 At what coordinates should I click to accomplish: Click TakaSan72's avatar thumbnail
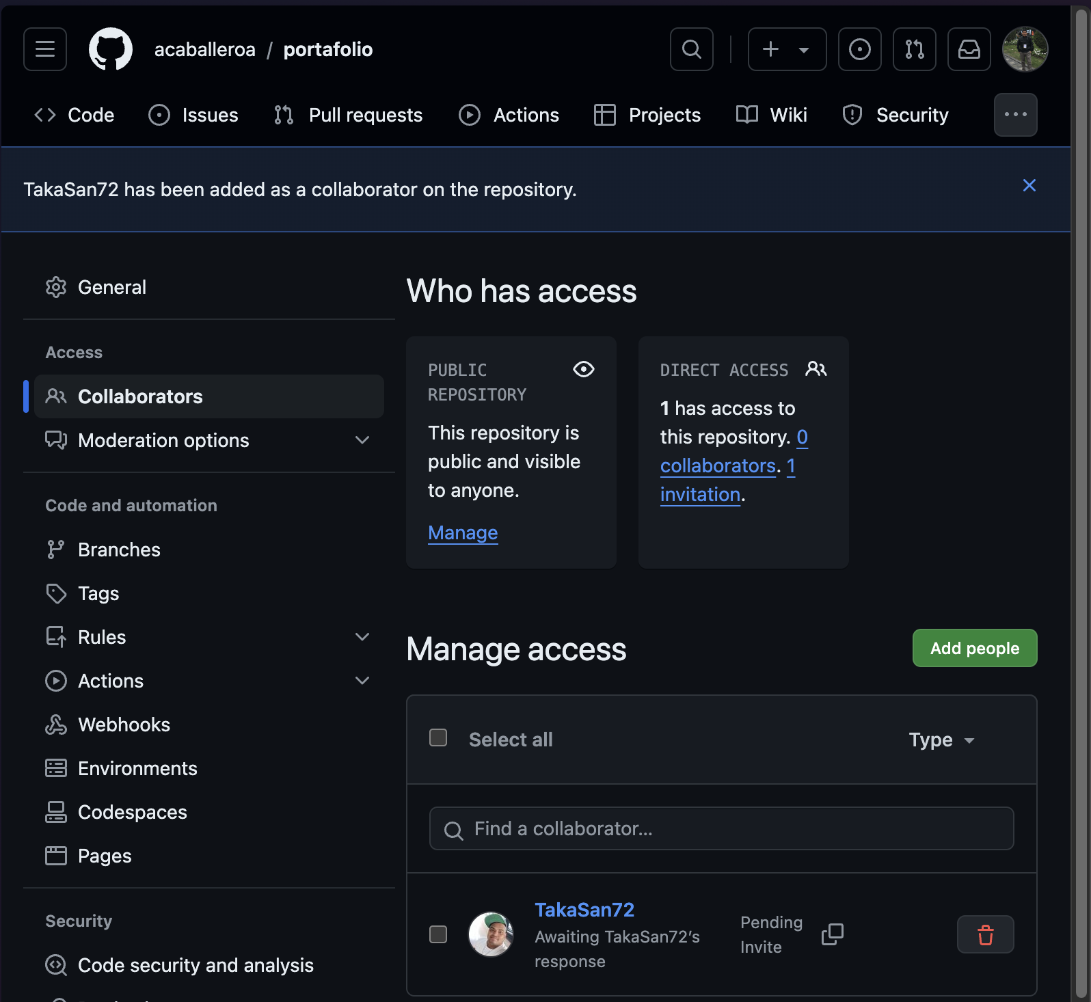491,934
